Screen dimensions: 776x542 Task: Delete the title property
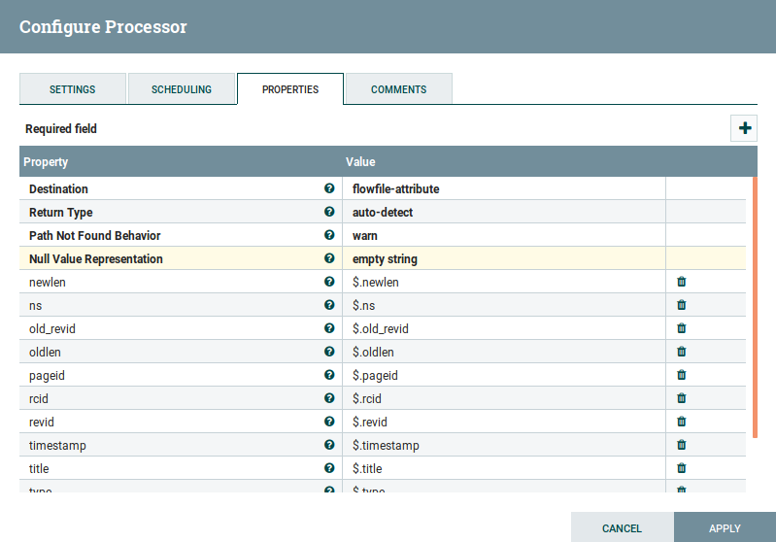coord(682,468)
